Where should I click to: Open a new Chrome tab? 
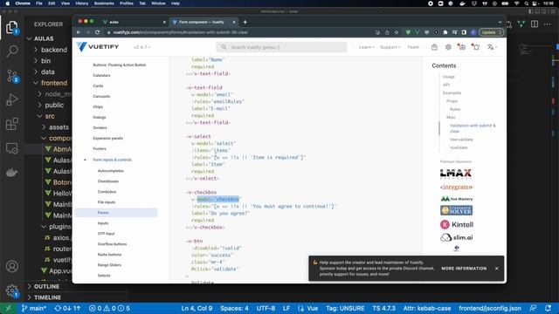tap(245, 22)
